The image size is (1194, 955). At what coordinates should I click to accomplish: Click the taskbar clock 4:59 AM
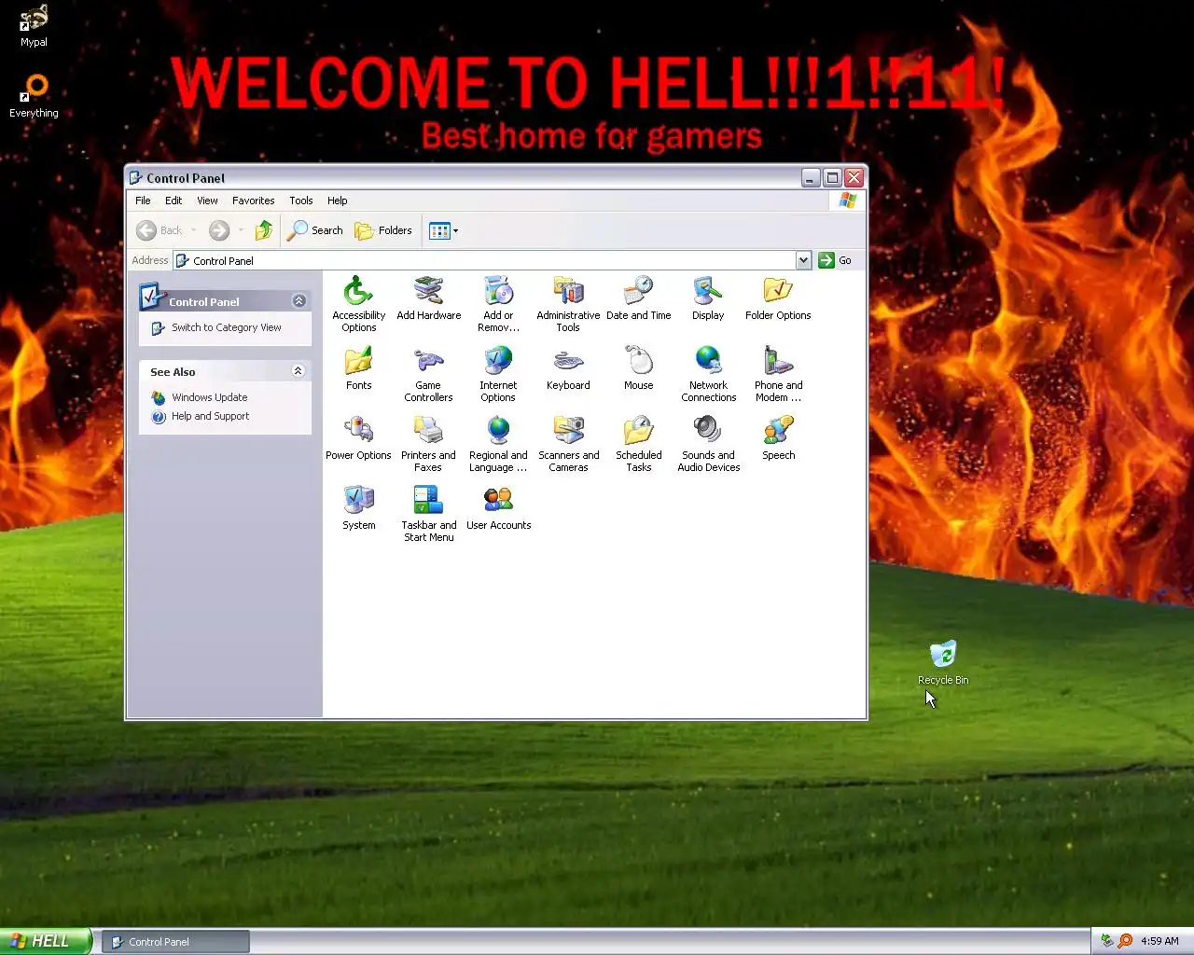pyautogui.click(x=1159, y=941)
